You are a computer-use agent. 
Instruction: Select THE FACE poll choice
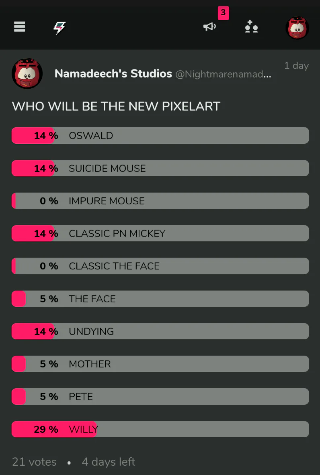[160, 299]
